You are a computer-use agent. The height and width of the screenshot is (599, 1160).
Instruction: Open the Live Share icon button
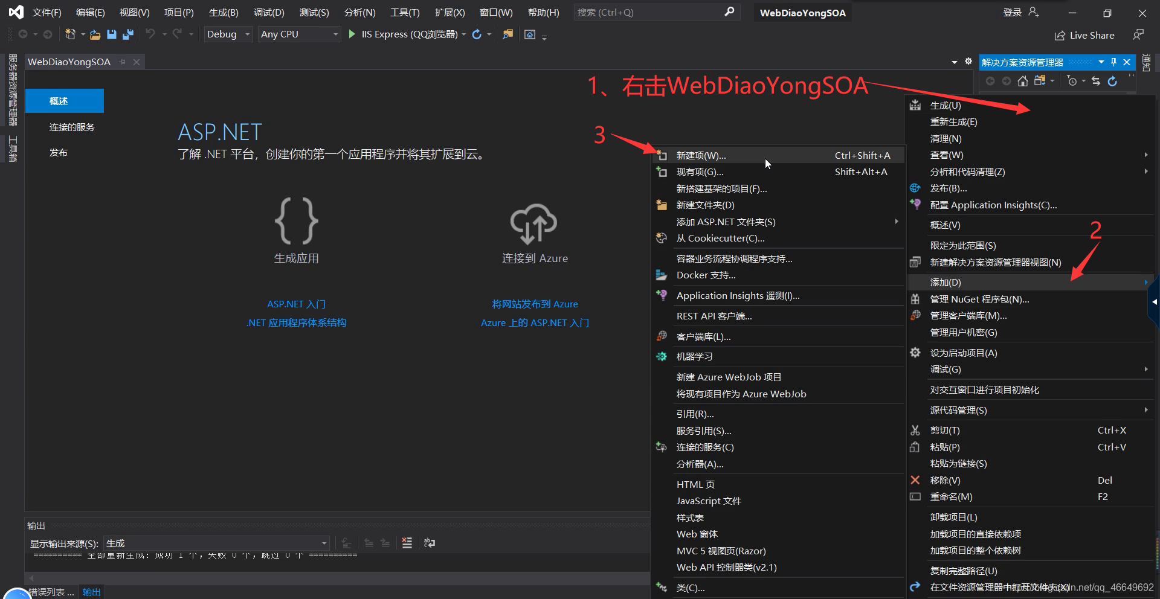(1060, 36)
